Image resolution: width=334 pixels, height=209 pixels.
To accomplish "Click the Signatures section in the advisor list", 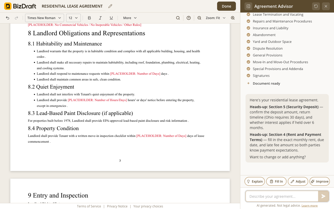I will 261,76.
